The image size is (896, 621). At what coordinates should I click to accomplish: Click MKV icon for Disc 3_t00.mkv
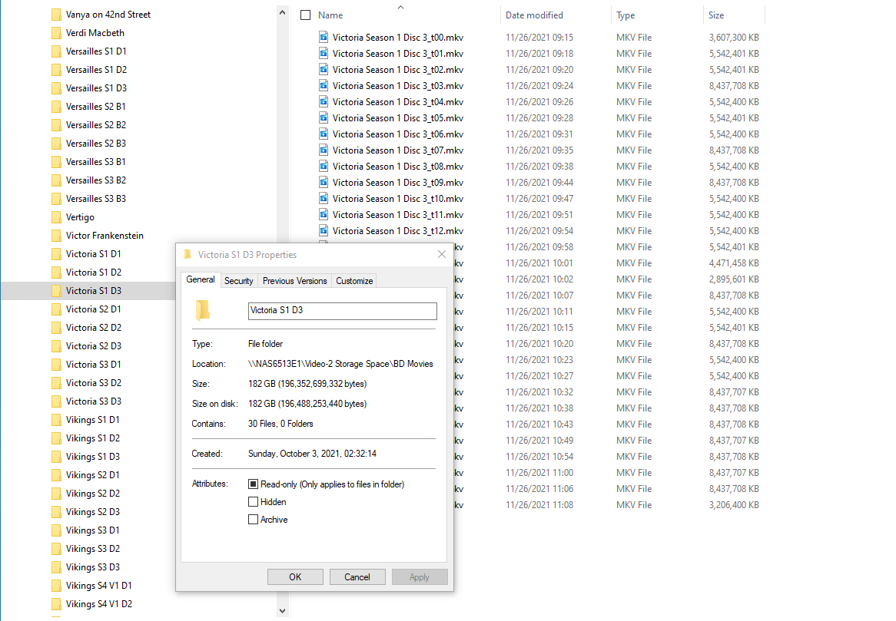324,37
